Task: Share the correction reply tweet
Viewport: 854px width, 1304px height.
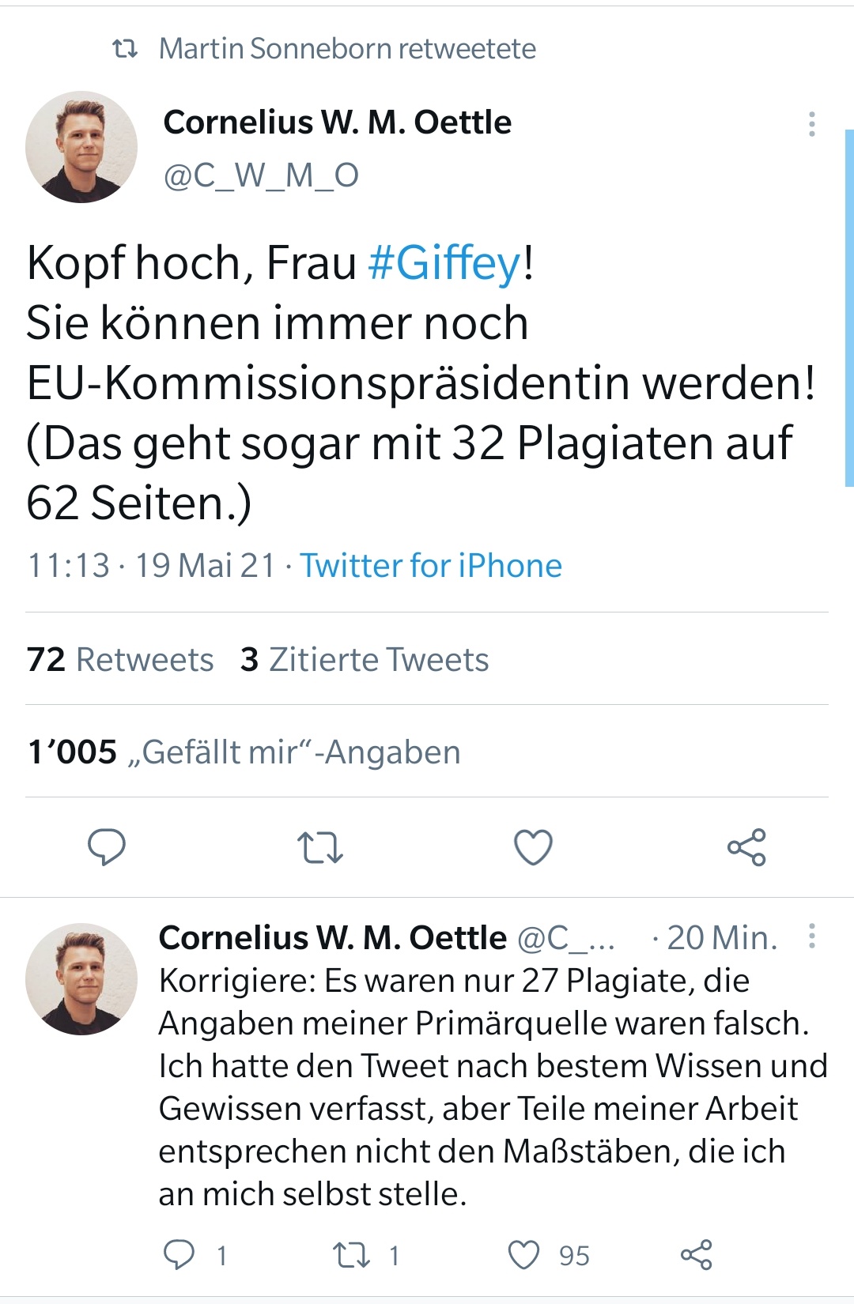Action: (696, 1254)
